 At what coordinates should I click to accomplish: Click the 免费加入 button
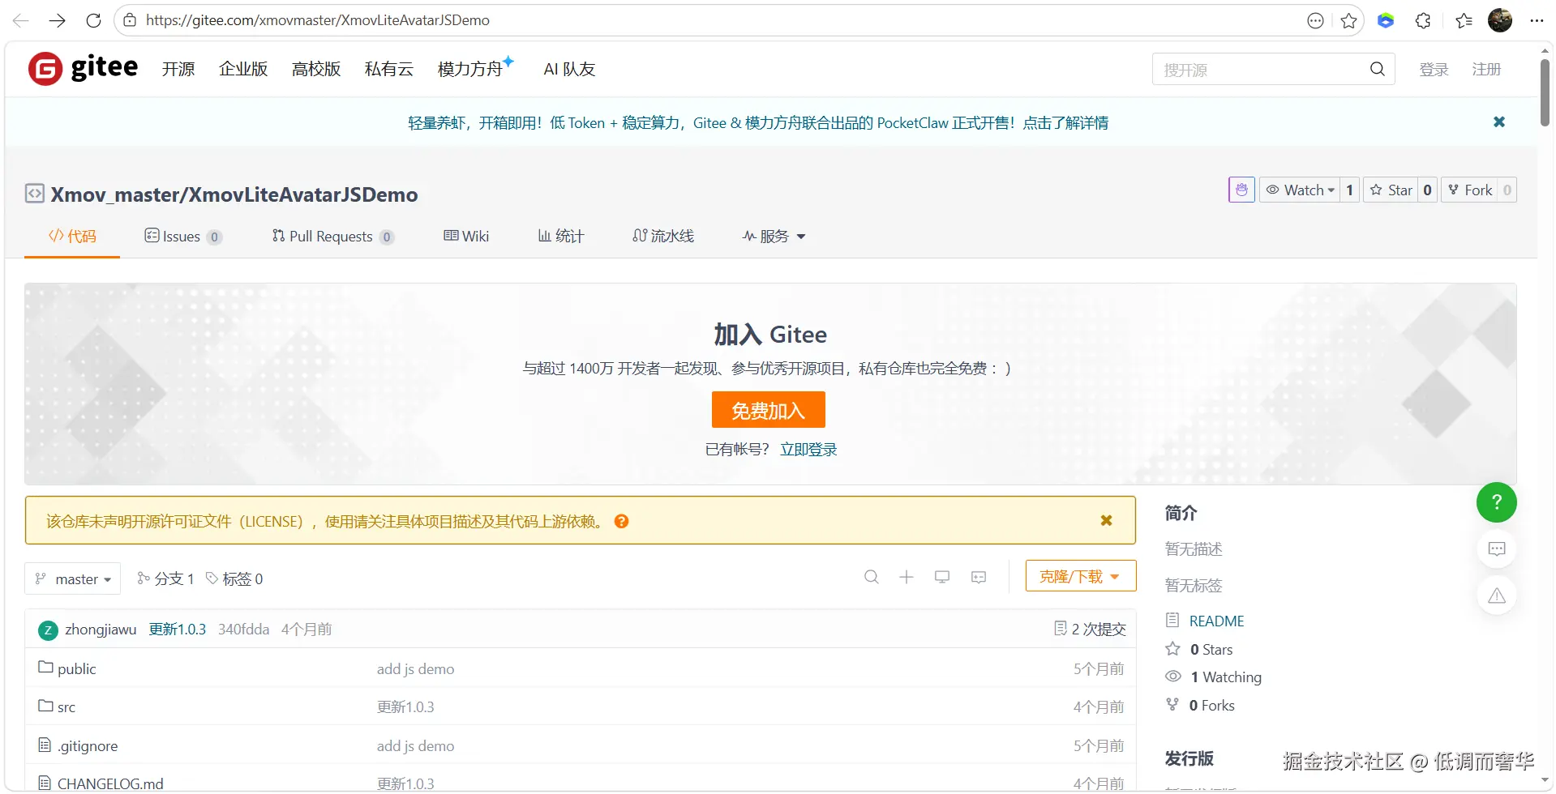(x=769, y=410)
